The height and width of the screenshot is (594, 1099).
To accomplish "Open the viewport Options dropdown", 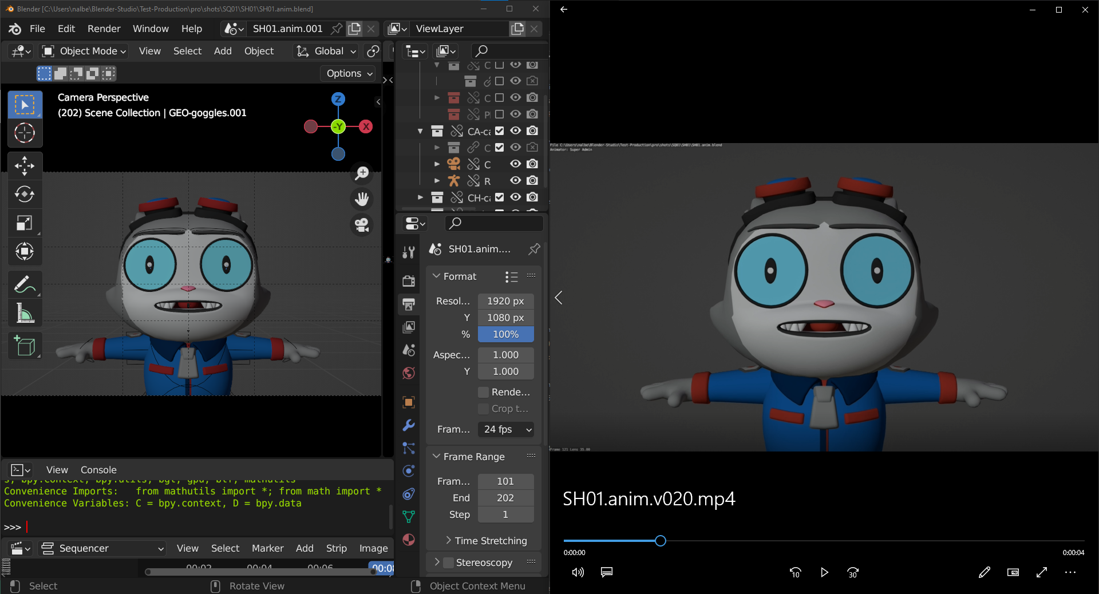I will coord(349,73).
